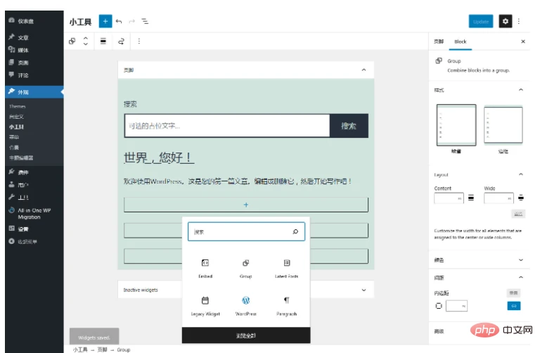The image size is (540, 353).
Task: Click the dark 搜索 search button
Action: (x=349, y=126)
